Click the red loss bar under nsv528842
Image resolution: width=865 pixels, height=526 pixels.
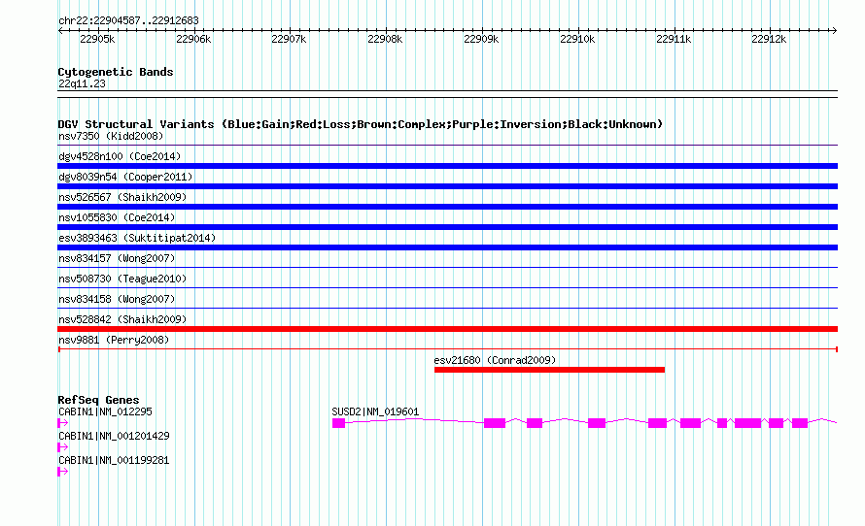[x=447, y=329]
